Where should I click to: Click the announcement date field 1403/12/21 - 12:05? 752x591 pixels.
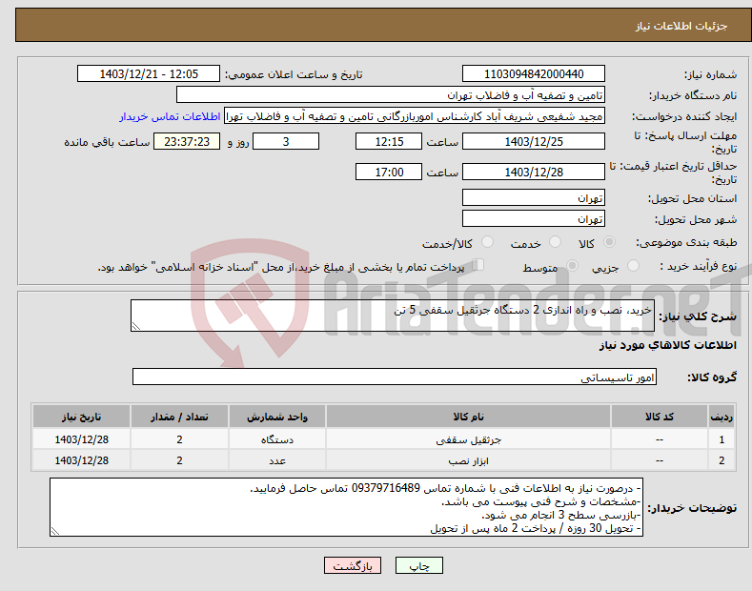tap(149, 74)
